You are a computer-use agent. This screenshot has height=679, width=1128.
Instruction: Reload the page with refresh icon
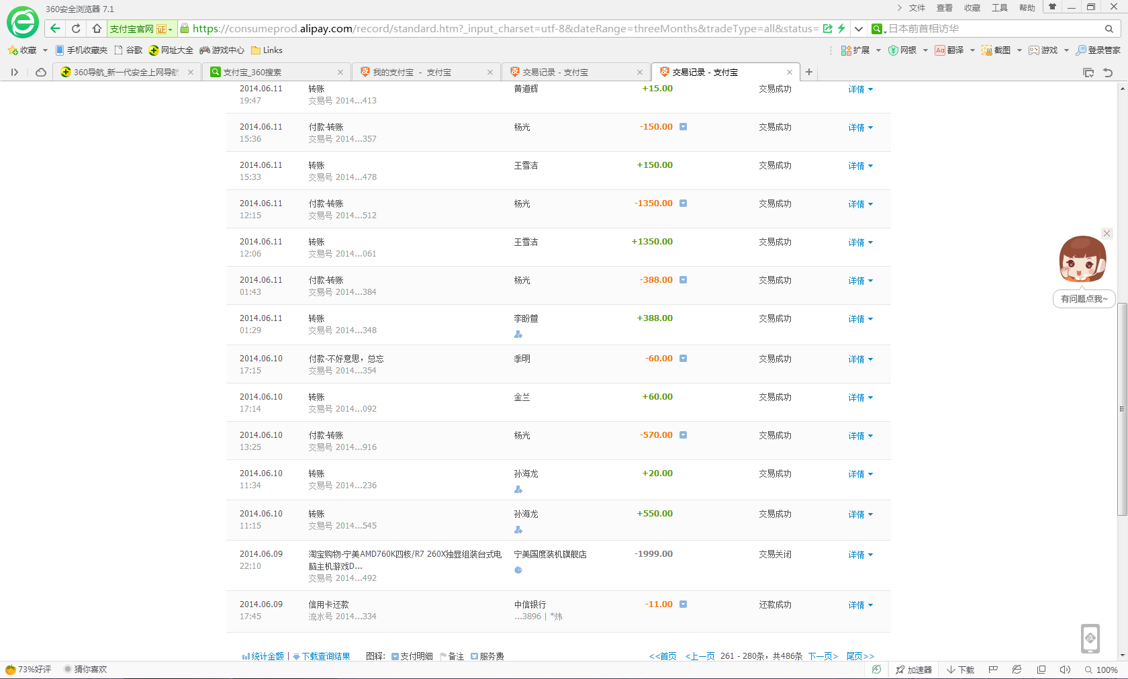pos(76,28)
